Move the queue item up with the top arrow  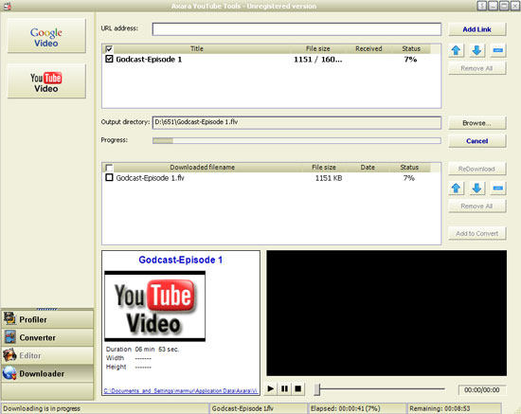[x=457, y=50]
